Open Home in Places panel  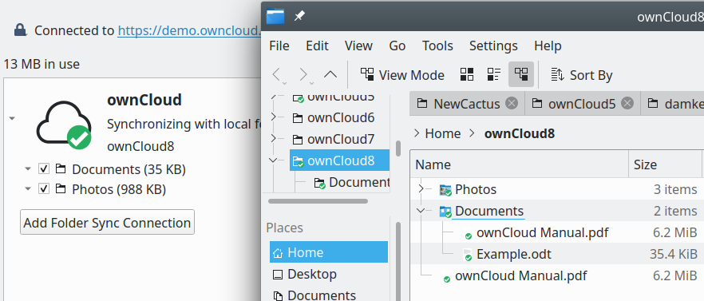[x=329, y=252]
